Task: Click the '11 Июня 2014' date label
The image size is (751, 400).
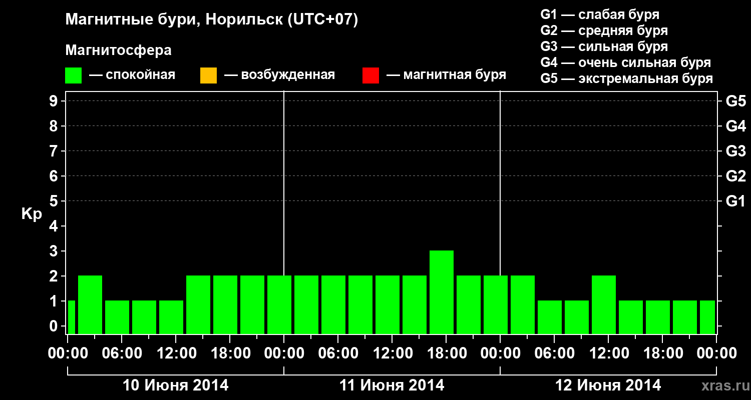Action: (392, 385)
